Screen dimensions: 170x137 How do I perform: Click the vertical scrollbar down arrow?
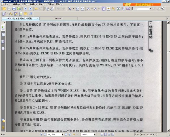[168, 131]
